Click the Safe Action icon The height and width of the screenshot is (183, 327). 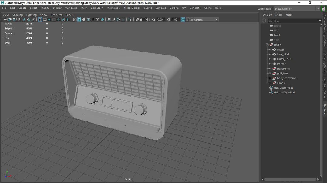tap(63, 20)
